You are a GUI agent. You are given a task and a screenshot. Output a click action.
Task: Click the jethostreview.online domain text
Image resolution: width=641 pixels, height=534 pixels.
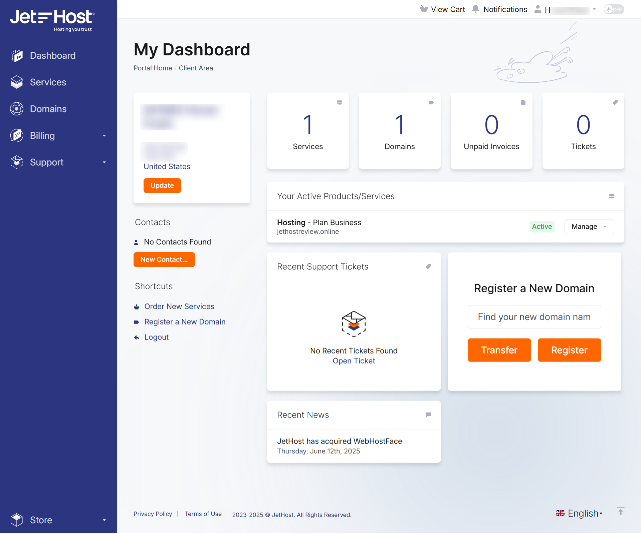pos(308,232)
